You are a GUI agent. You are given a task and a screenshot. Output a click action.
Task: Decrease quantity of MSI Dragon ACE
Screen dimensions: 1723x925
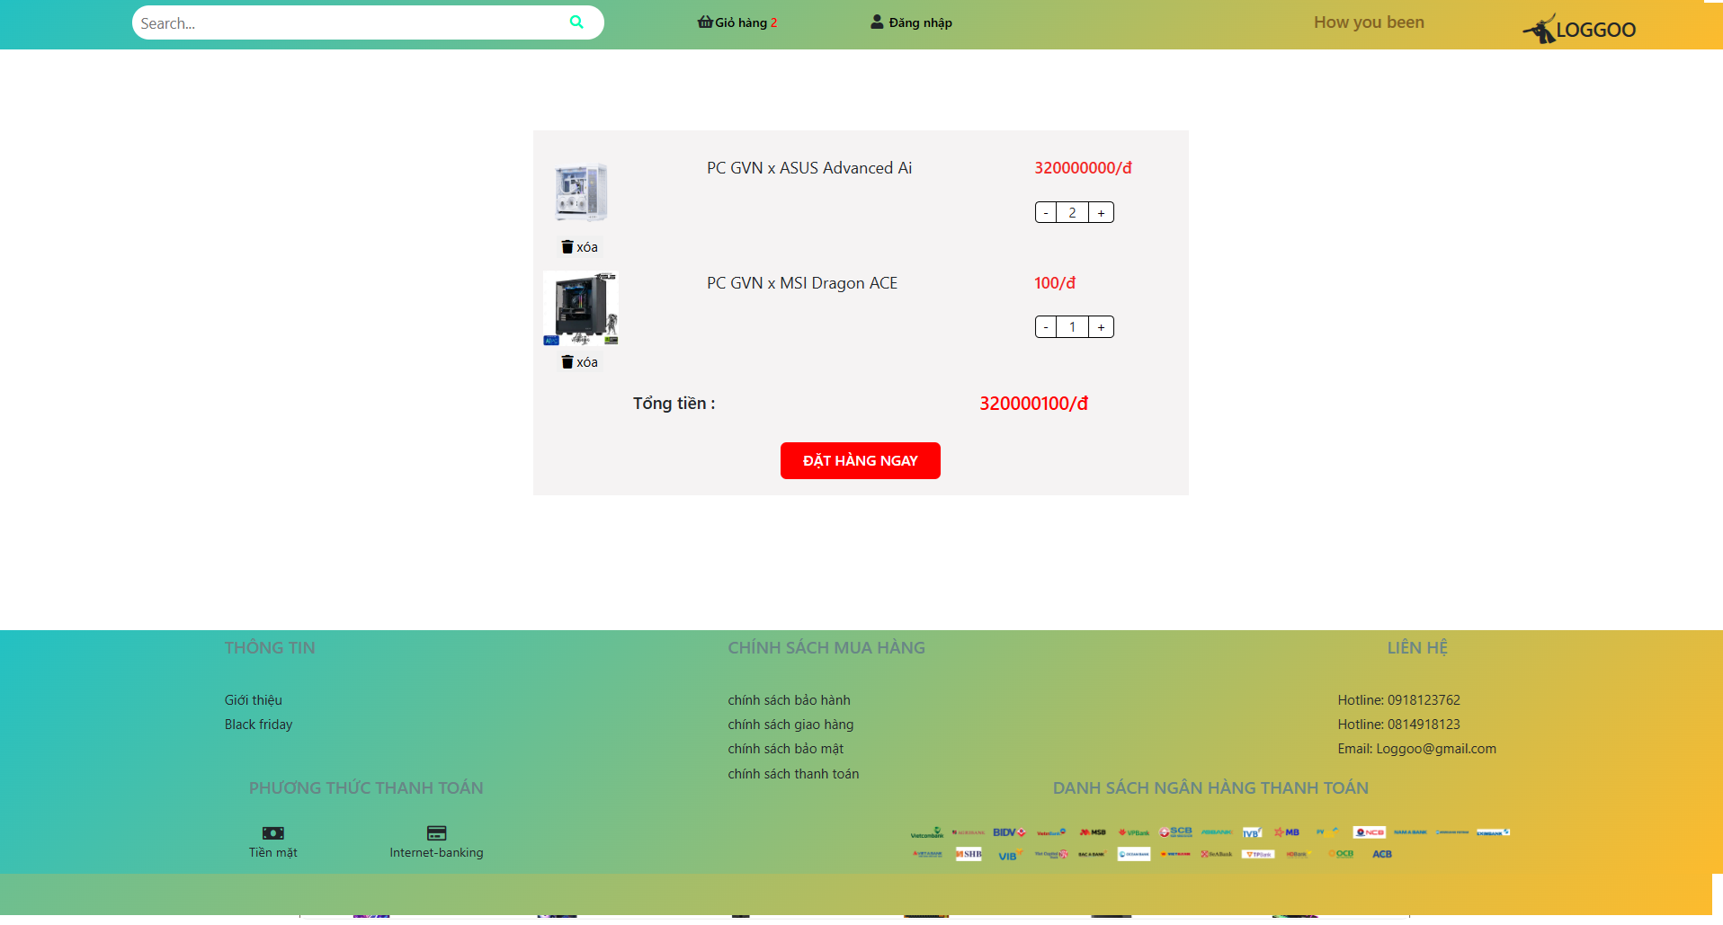(x=1046, y=327)
